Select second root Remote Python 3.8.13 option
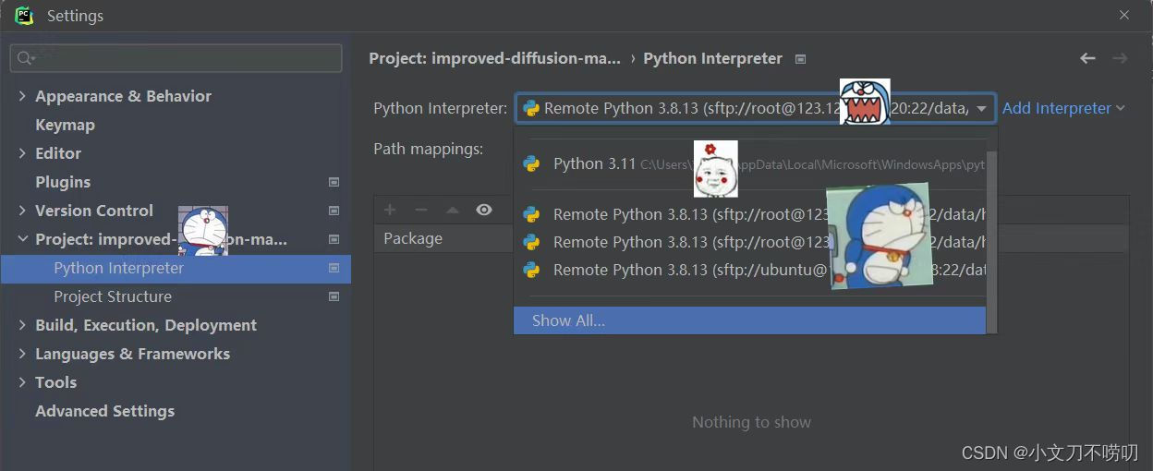The image size is (1153, 471). 750,242
